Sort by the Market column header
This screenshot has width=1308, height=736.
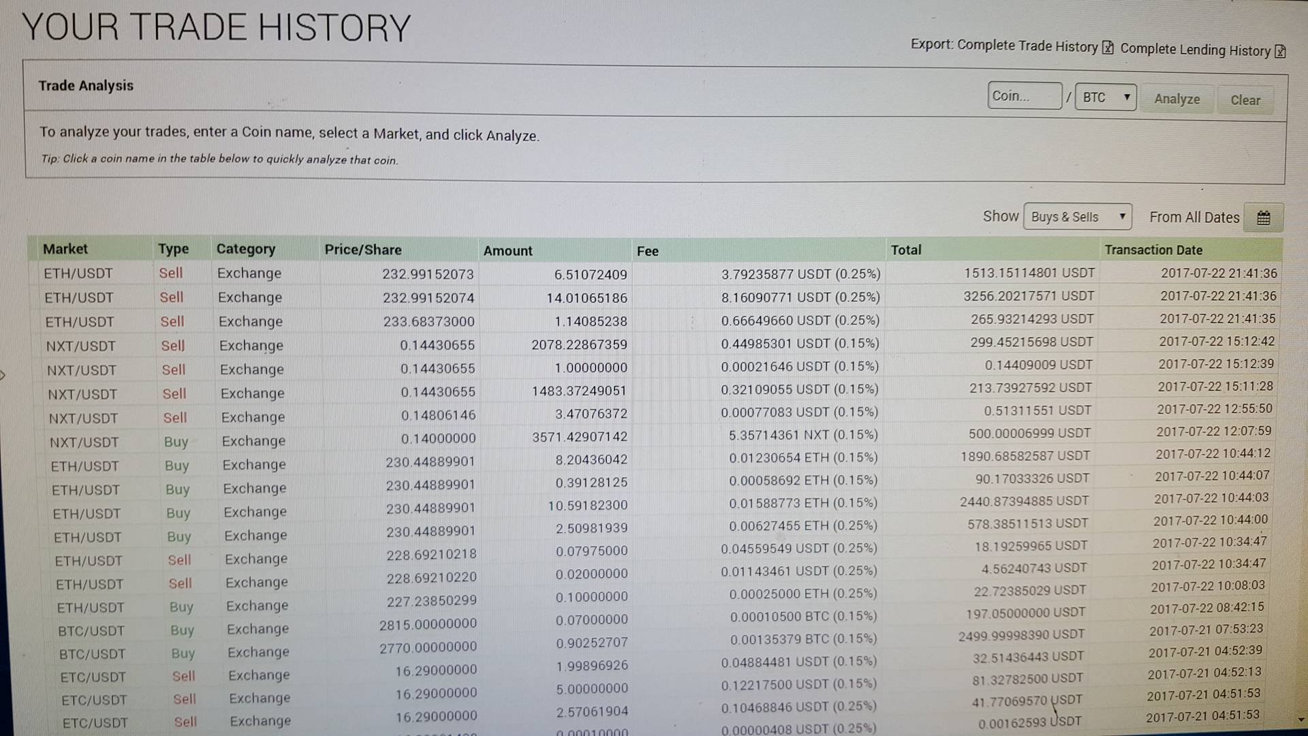click(x=65, y=249)
